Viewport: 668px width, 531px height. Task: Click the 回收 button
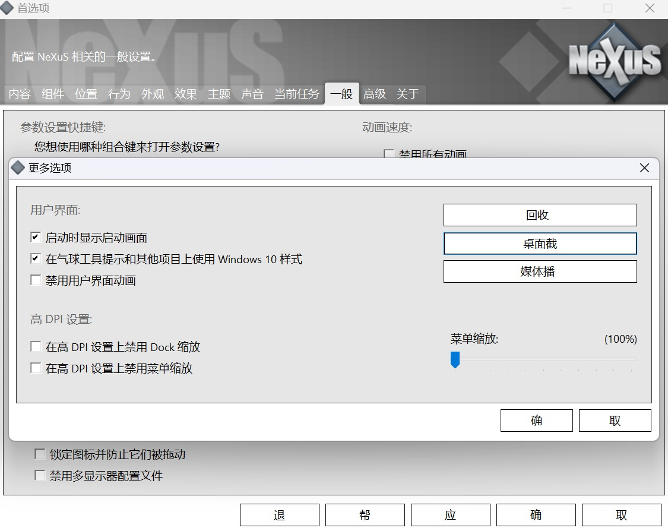click(540, 215)
